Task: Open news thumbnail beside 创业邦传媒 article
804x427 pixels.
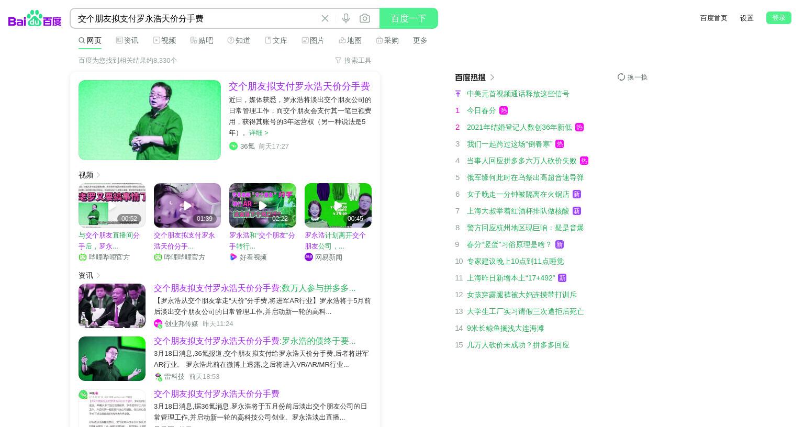Action: click(112, 306)
